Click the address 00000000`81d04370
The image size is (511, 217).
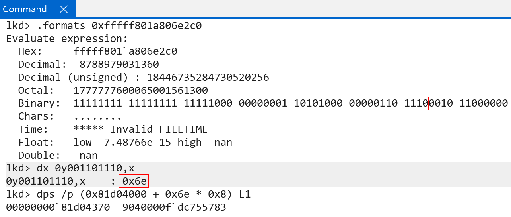[x=58, y=207]
